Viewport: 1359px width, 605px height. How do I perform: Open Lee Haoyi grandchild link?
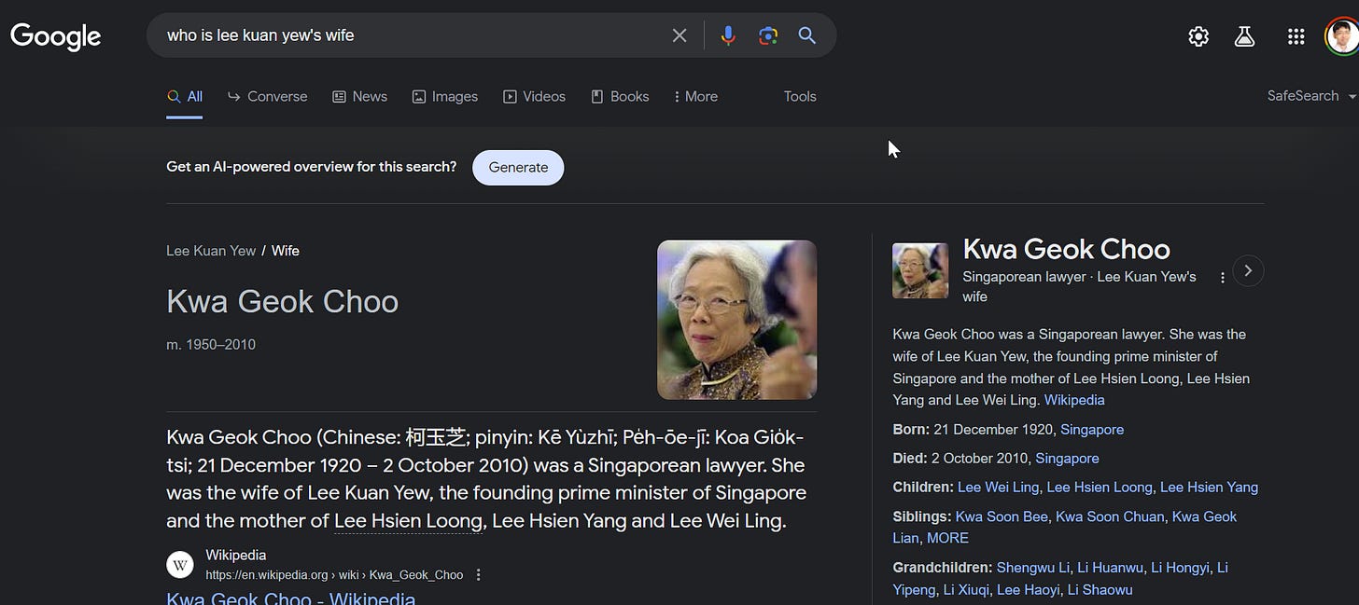(1028, 589)
